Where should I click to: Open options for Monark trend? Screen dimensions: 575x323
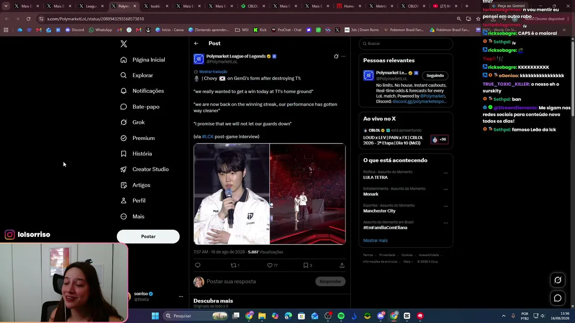[x=446, y=190]
